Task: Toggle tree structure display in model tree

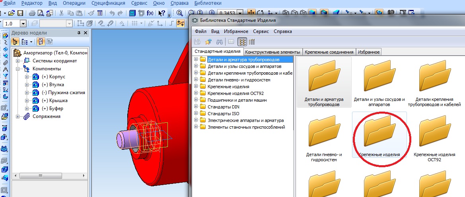Action: pyautogui.click(x=16, y=42)
